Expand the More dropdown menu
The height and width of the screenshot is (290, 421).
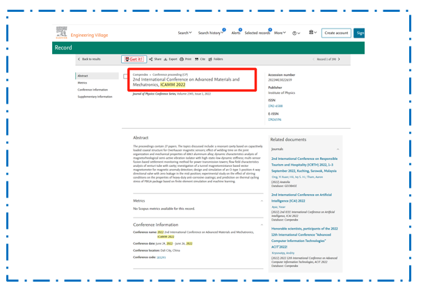(280, 33)
